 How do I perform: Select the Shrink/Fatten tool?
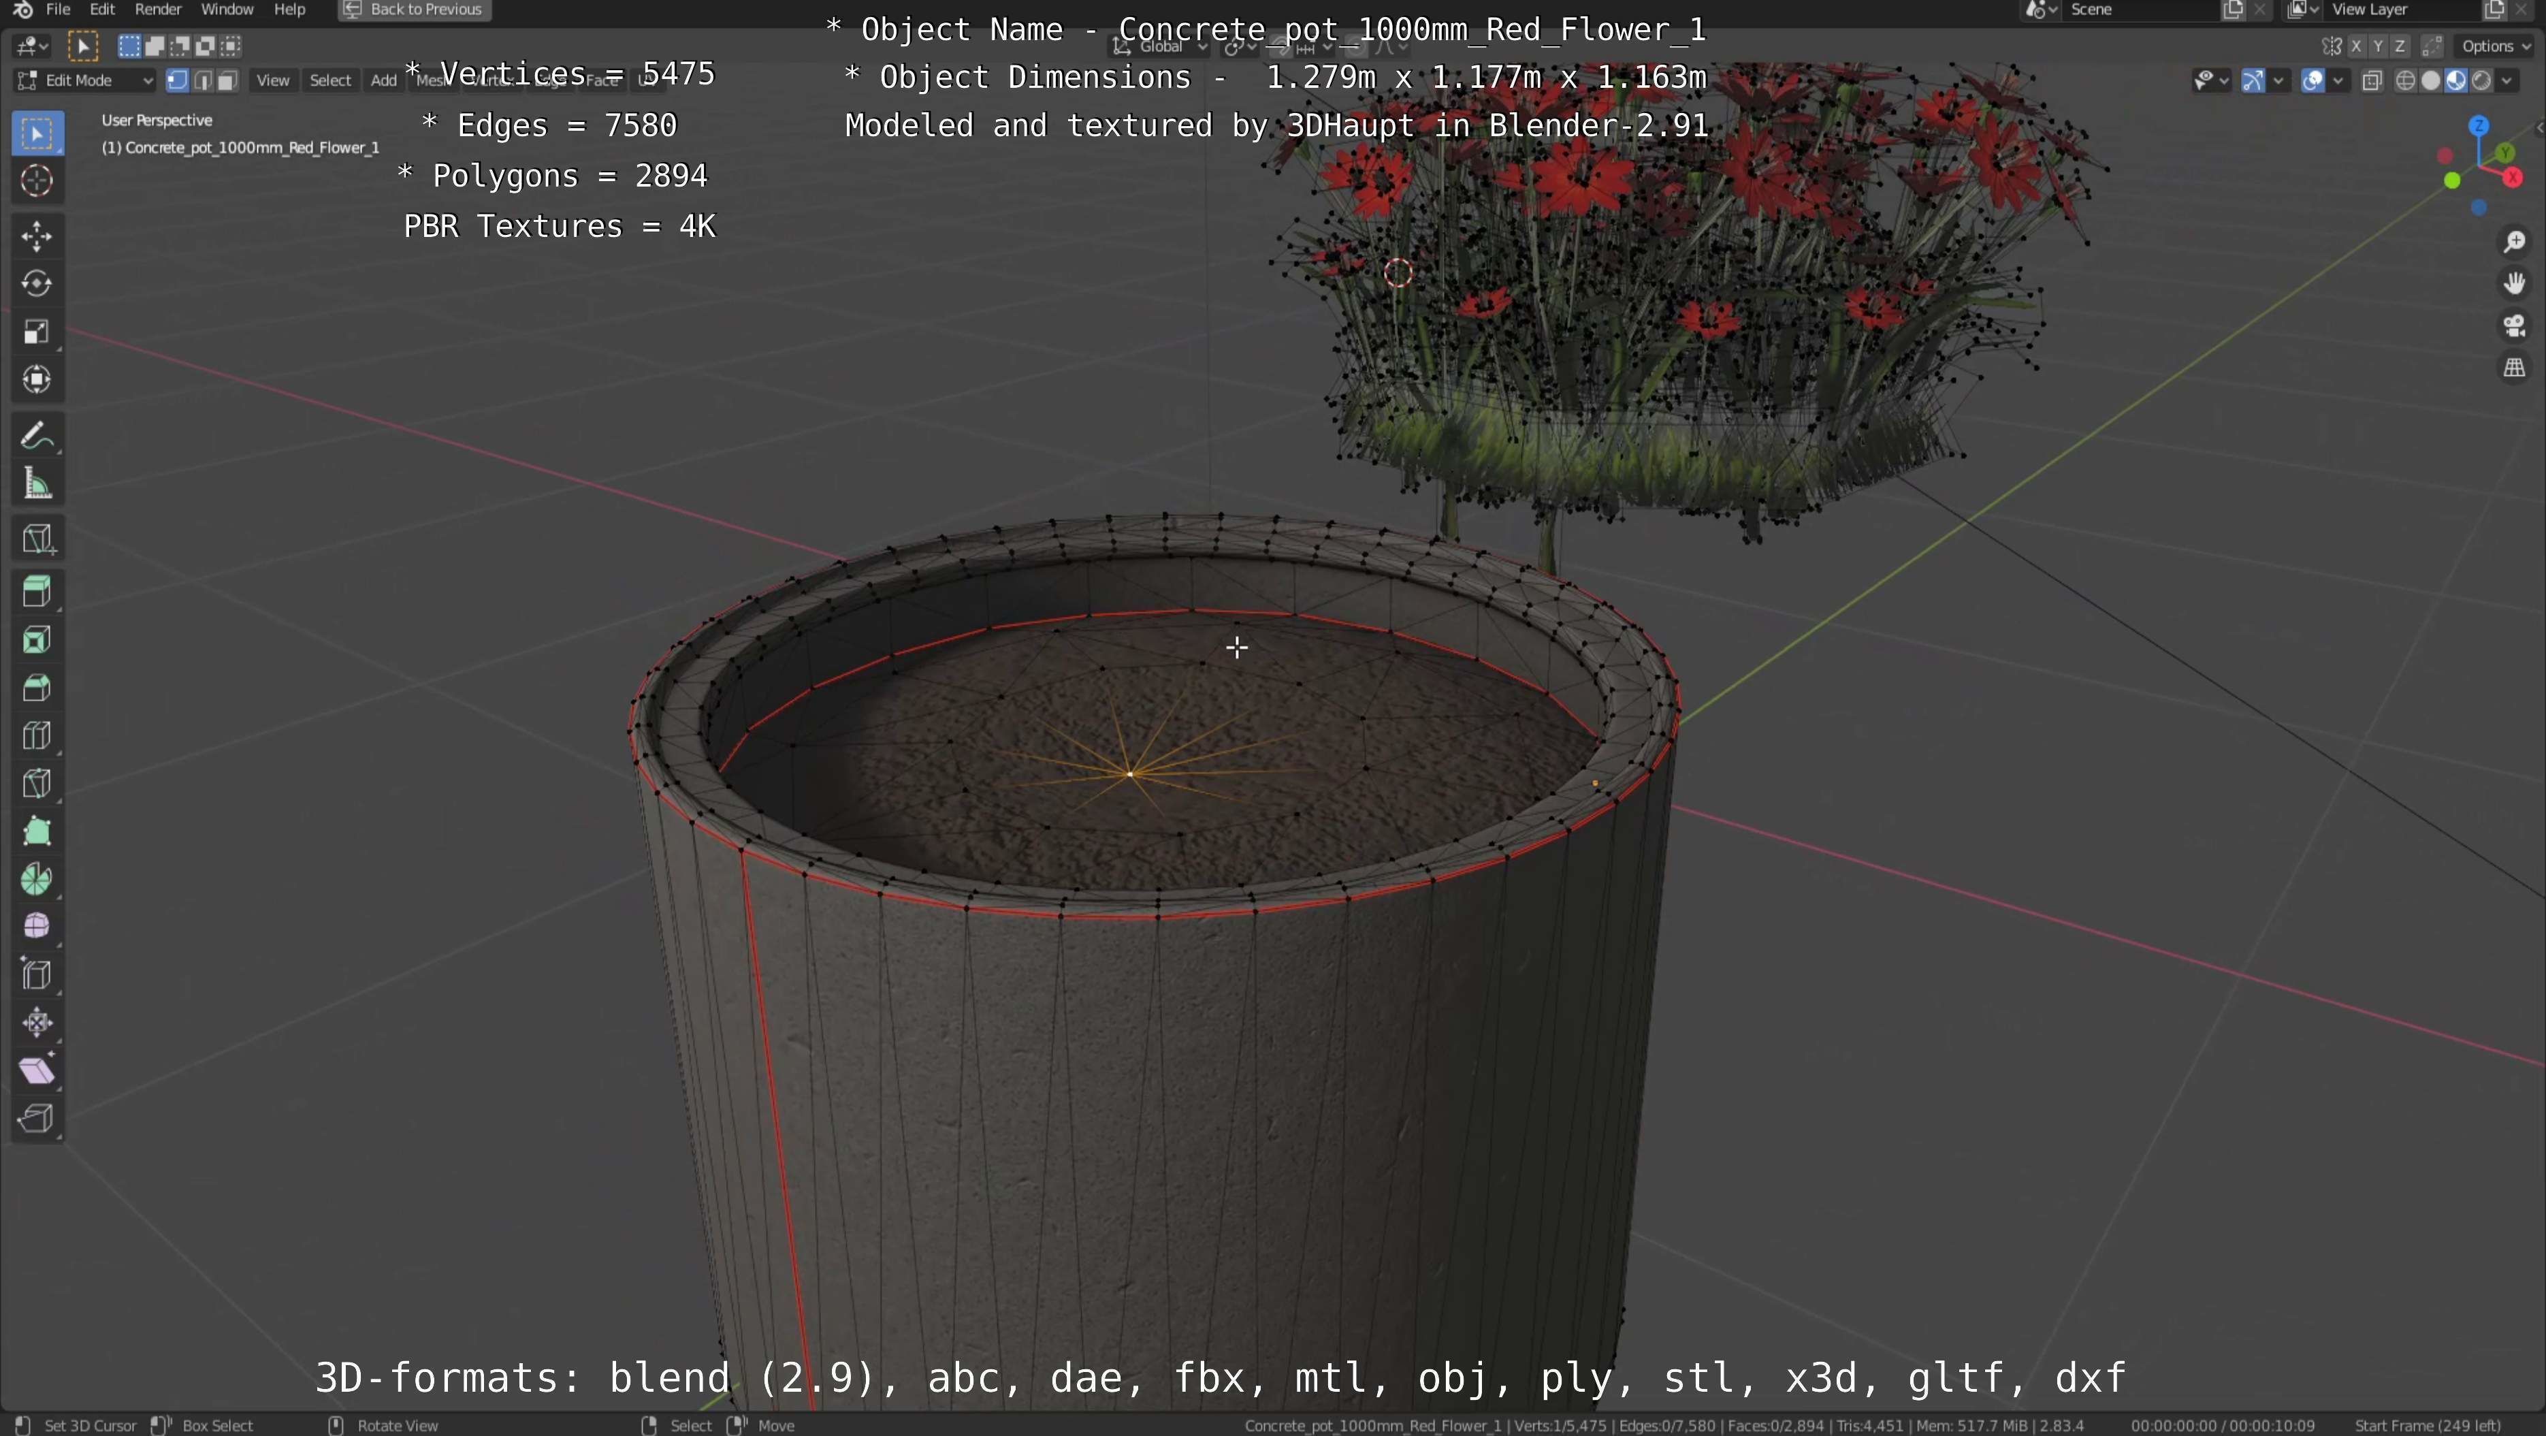(x=37, y=1023)
